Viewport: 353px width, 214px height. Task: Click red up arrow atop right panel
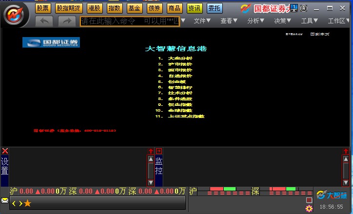[346, 151]
